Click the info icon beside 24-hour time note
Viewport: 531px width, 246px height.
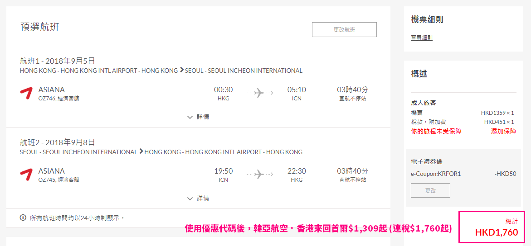(x=23, y=217)
